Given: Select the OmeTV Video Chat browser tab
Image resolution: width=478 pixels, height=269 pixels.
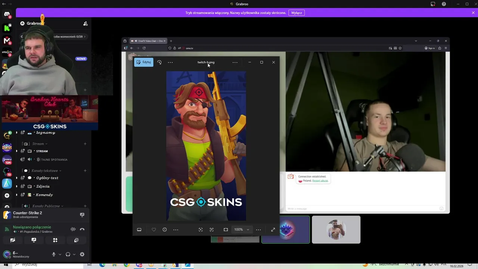Looking at the screenshot, I should pyautogui.click(x=148, y=41).
